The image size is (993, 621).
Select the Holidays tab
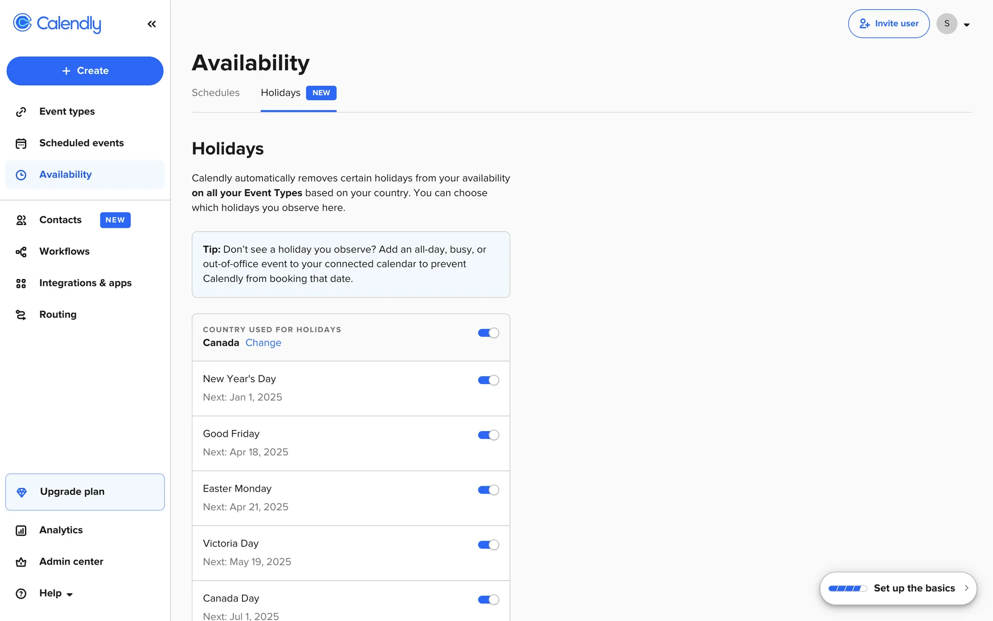[280, 93]
